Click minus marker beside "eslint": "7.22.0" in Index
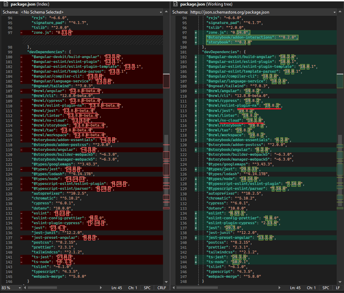 pyautogui.click(x=22, y=213)
